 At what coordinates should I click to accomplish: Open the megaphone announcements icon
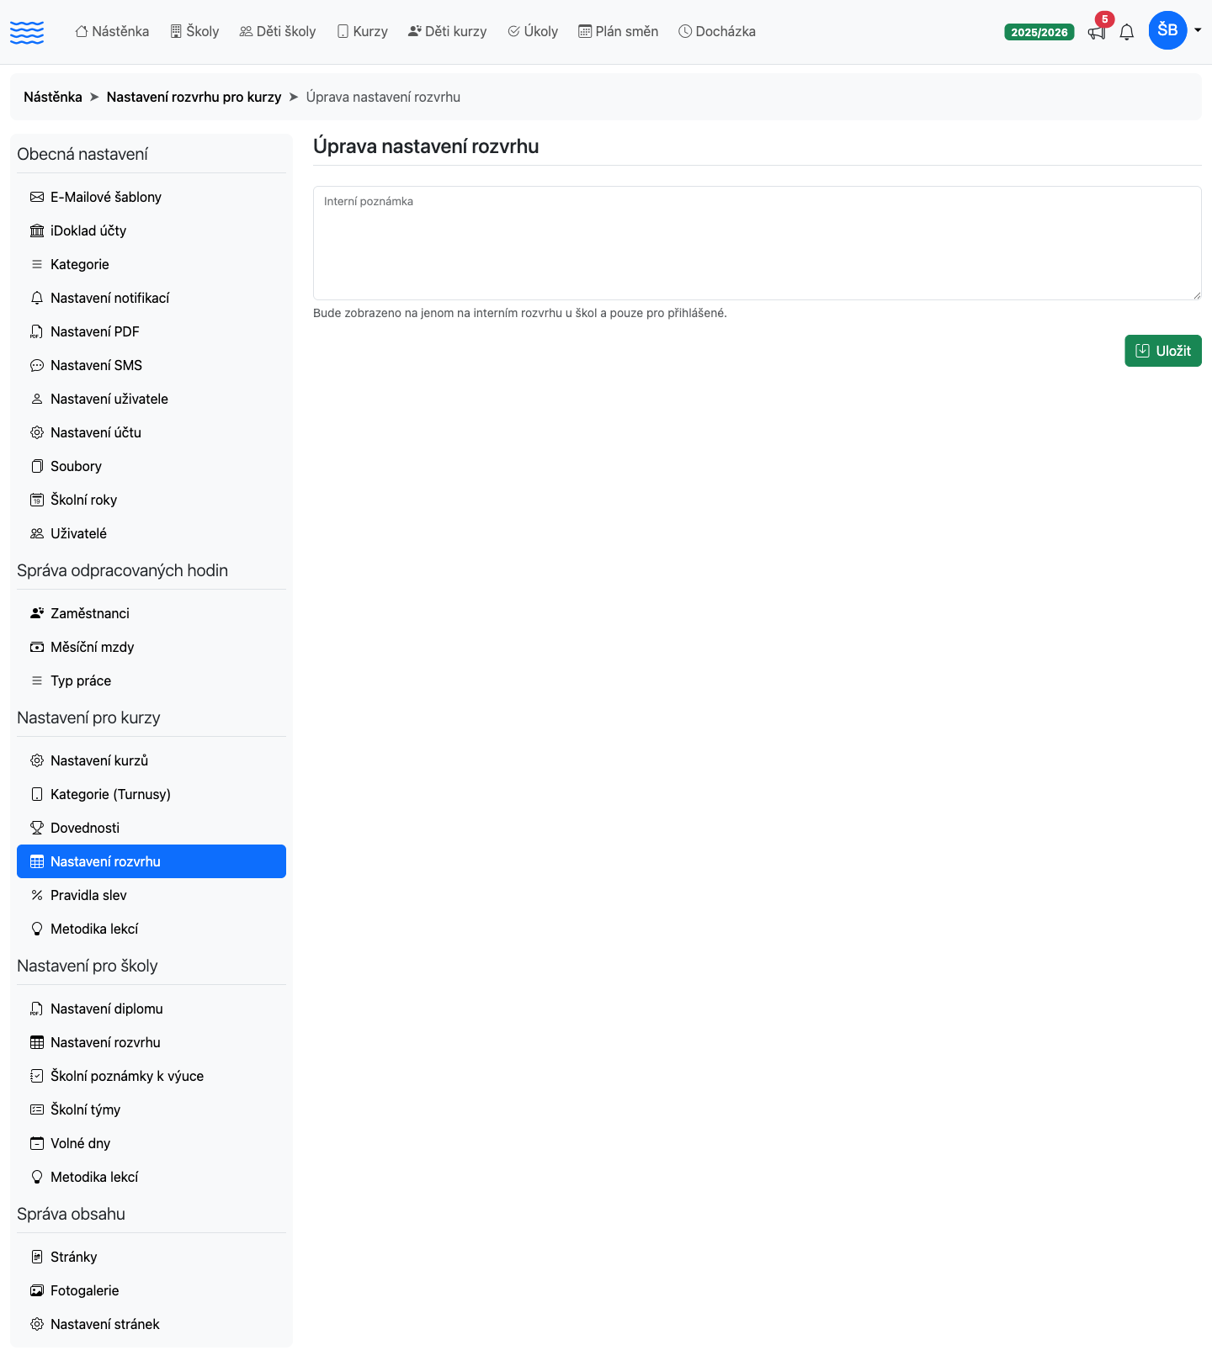point(1097,32)
